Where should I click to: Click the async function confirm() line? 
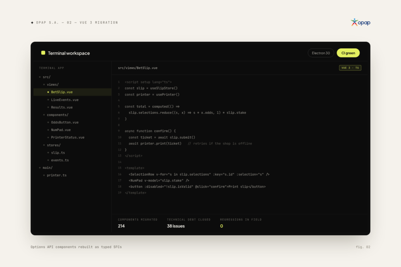(150, 131)
